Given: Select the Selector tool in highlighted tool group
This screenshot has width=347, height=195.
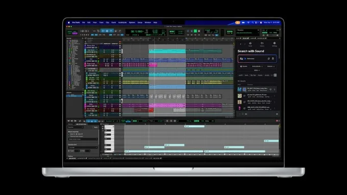Looking at the screenshot, I should [107, 31].
